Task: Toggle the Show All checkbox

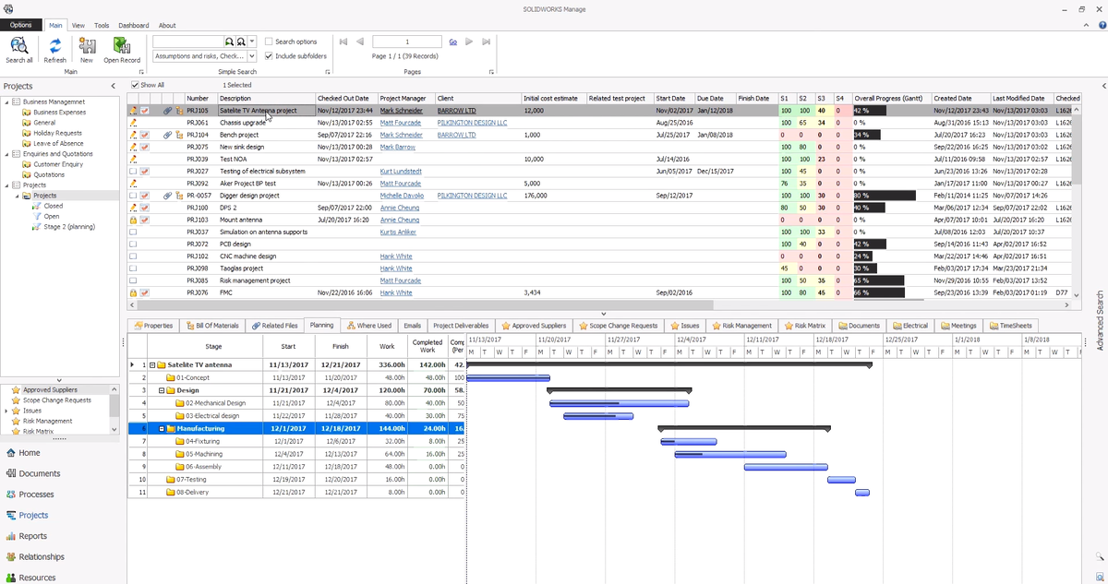Action: click(x=135, y=85)
